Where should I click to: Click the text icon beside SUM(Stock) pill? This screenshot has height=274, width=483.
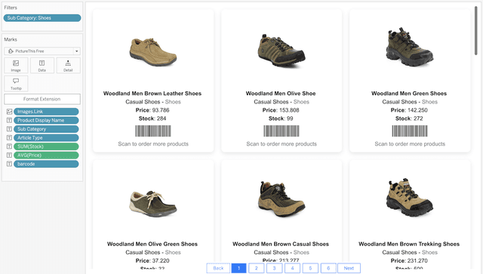point(9,146)
